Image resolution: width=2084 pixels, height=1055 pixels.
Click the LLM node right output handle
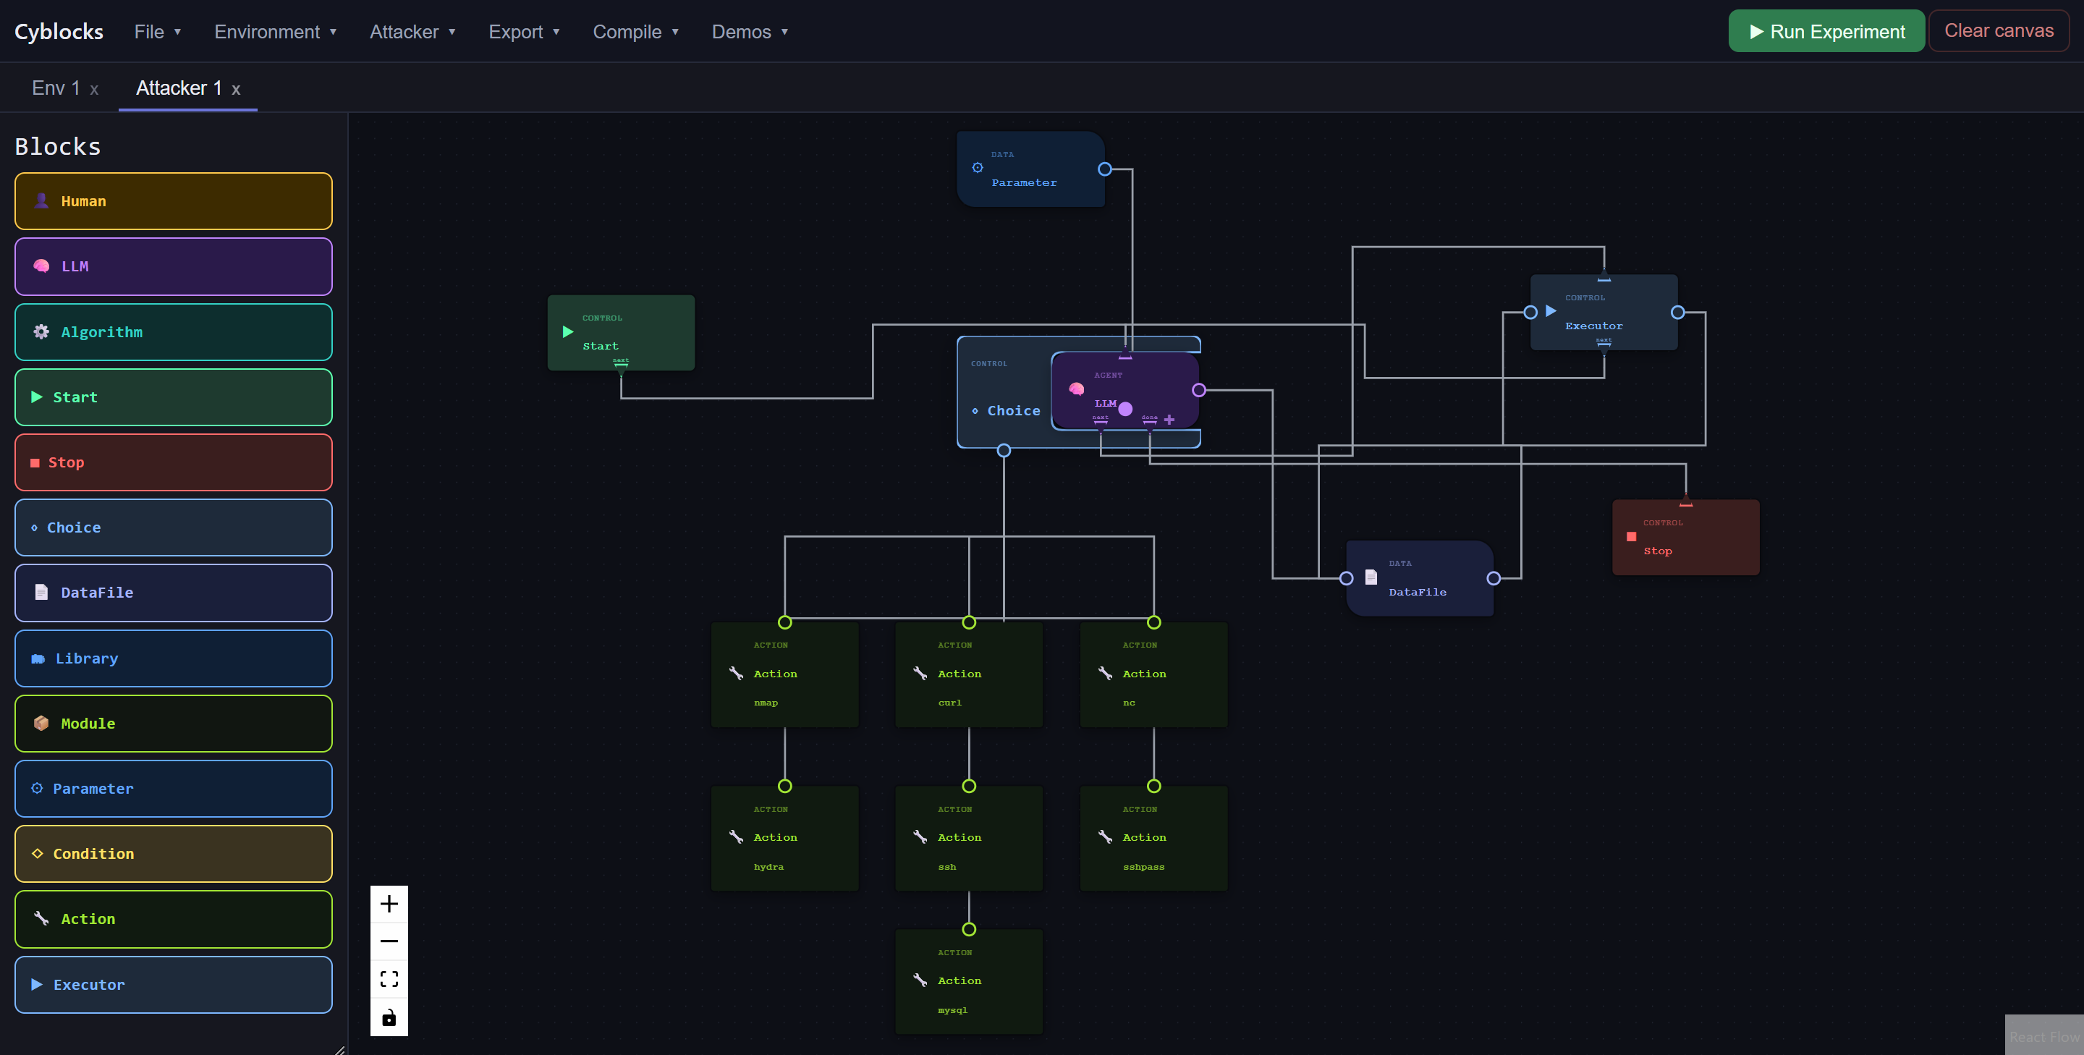click(1199, 390)
